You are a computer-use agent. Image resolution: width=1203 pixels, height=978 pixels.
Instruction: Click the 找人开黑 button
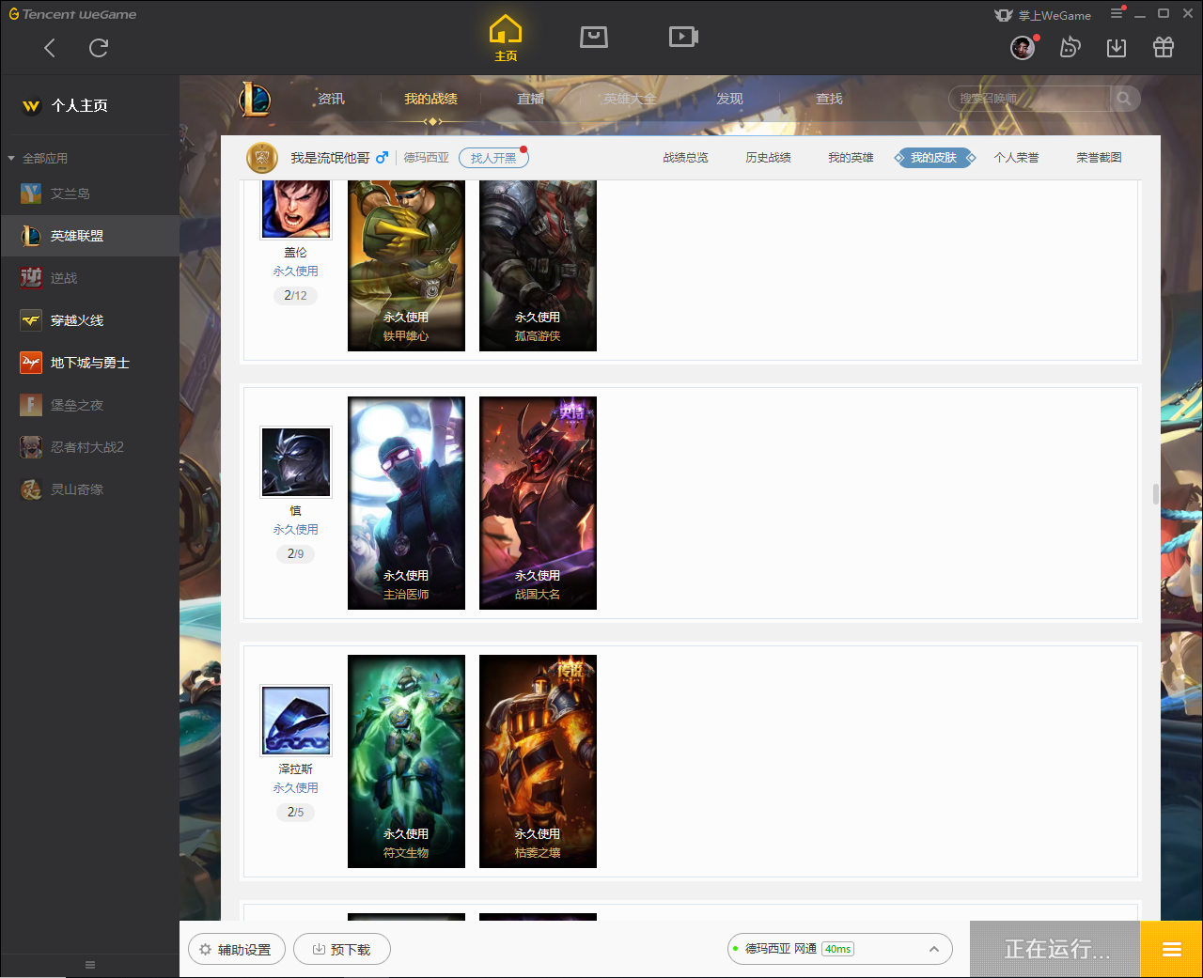click(493, 158)
